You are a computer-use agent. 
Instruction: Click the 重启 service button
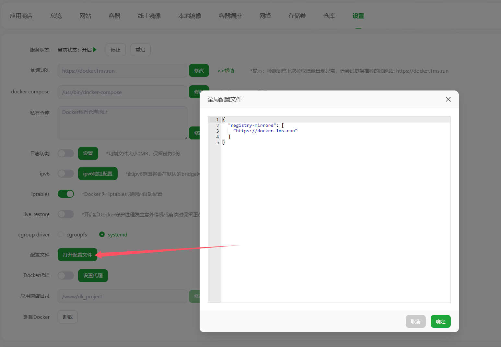coord(140,50)
